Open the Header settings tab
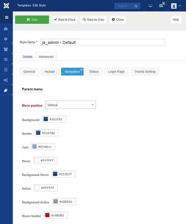The width and height of the screenshot is (186, 224). 50,72
